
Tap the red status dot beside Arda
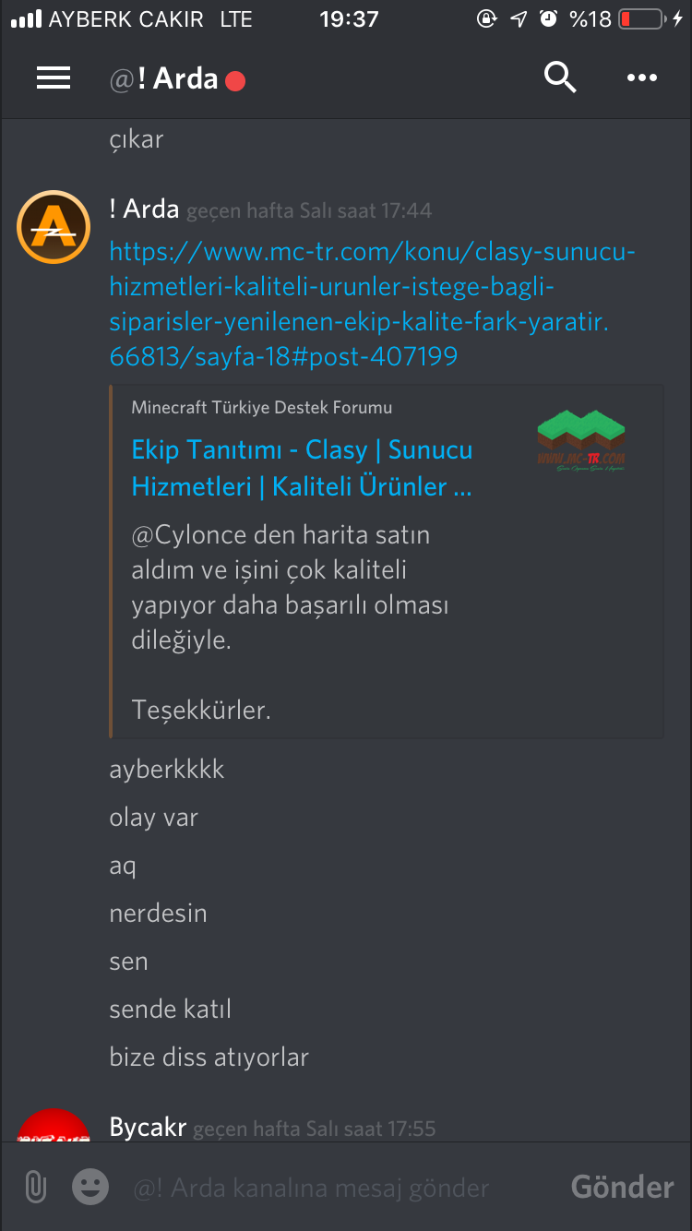point(235,81)
